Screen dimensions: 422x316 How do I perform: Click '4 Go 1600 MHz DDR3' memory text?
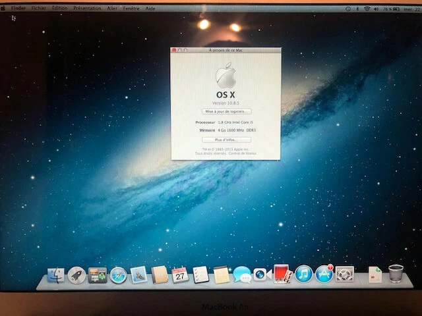coord(237,130)
